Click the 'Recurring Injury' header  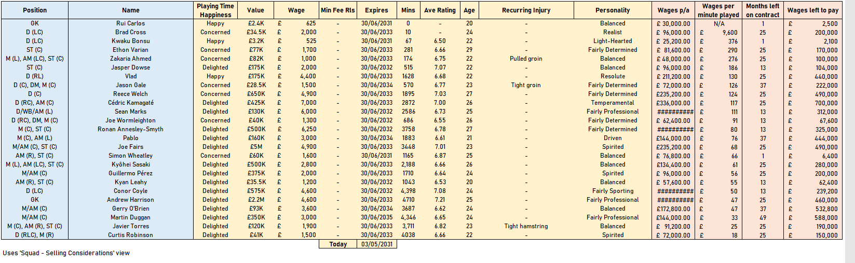[x=526, y=10]
